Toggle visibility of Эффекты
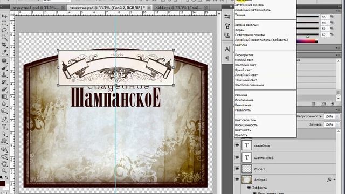The width and height of the screenshot is (345, 194). pos(249,188)
